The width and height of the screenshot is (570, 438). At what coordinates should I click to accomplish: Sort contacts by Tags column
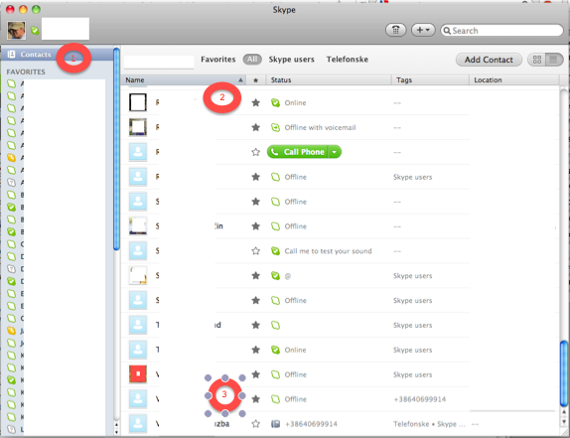pyautogui.click(x=430, y=80)
